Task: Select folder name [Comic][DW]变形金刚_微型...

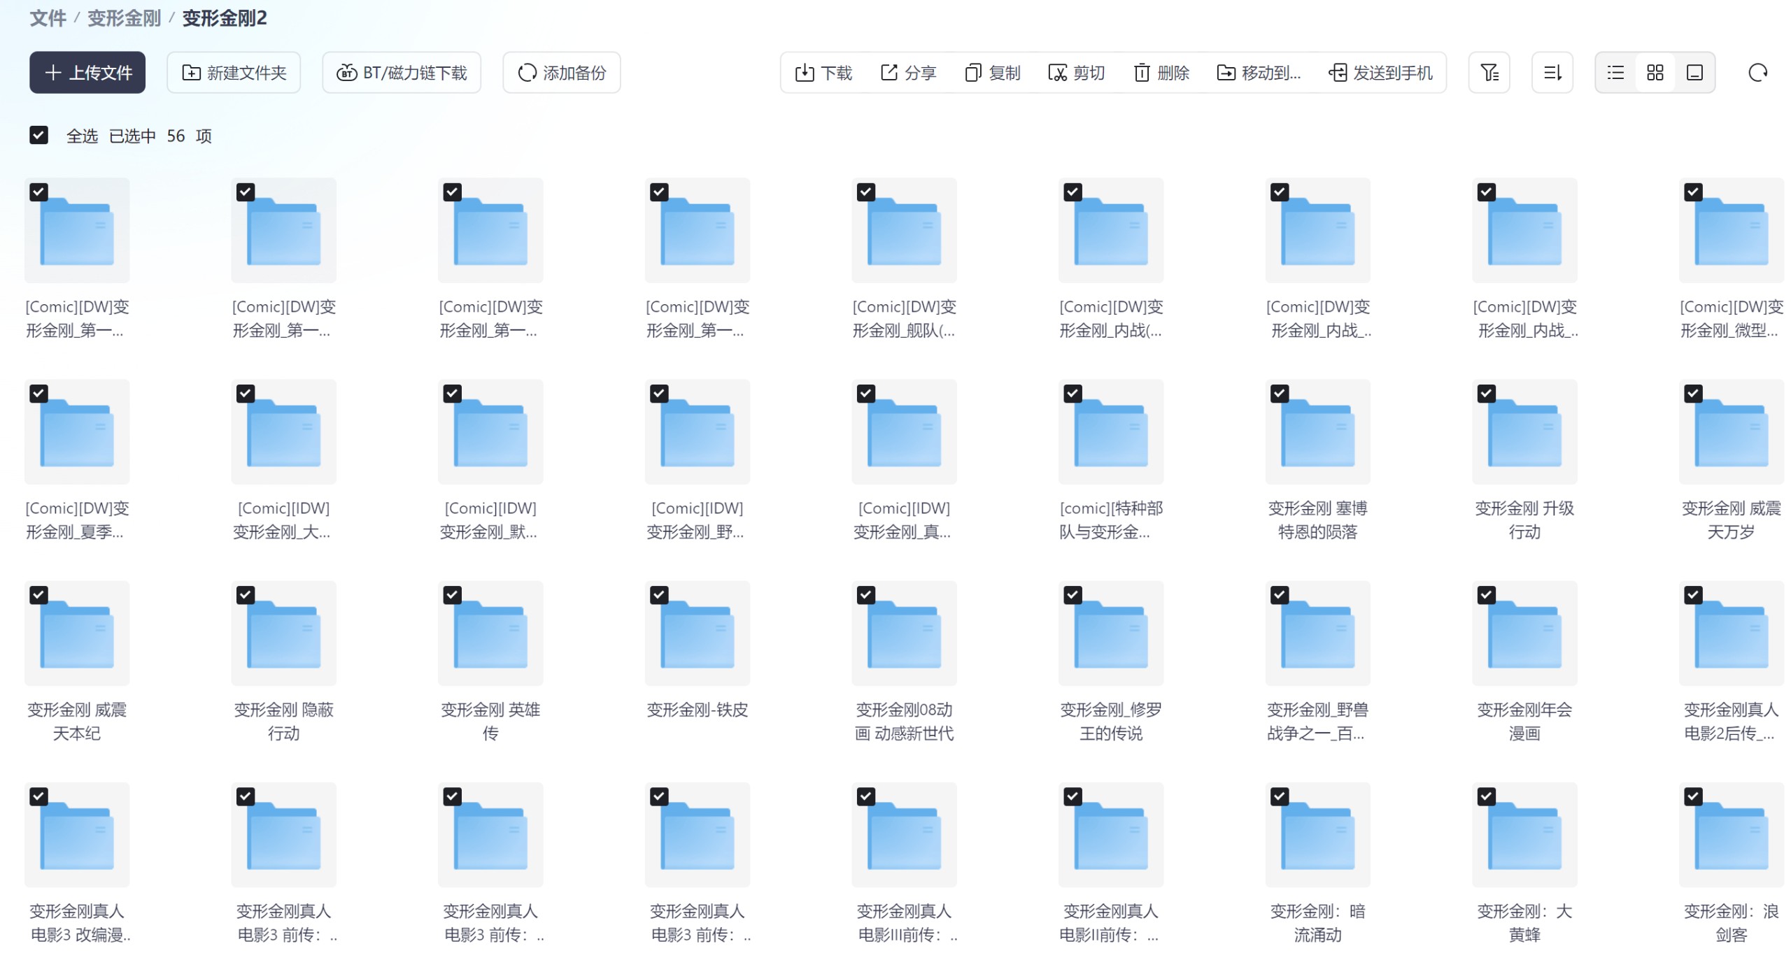Action: (x=1732, y=319)
